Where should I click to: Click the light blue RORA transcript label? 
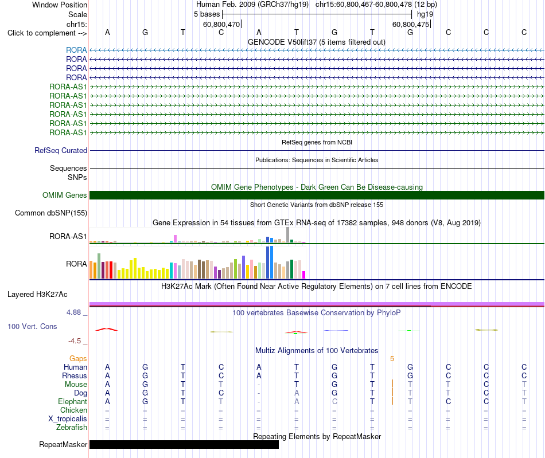[x=76, y=50]
